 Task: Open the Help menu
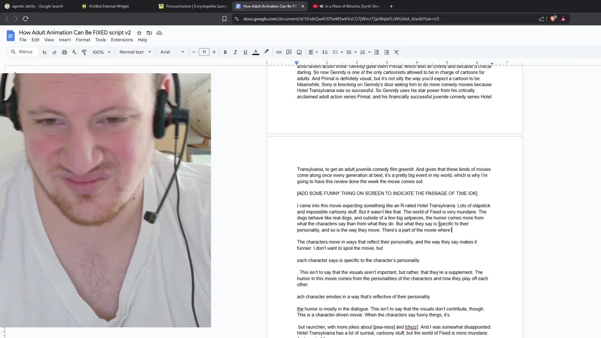click(143, 40)
